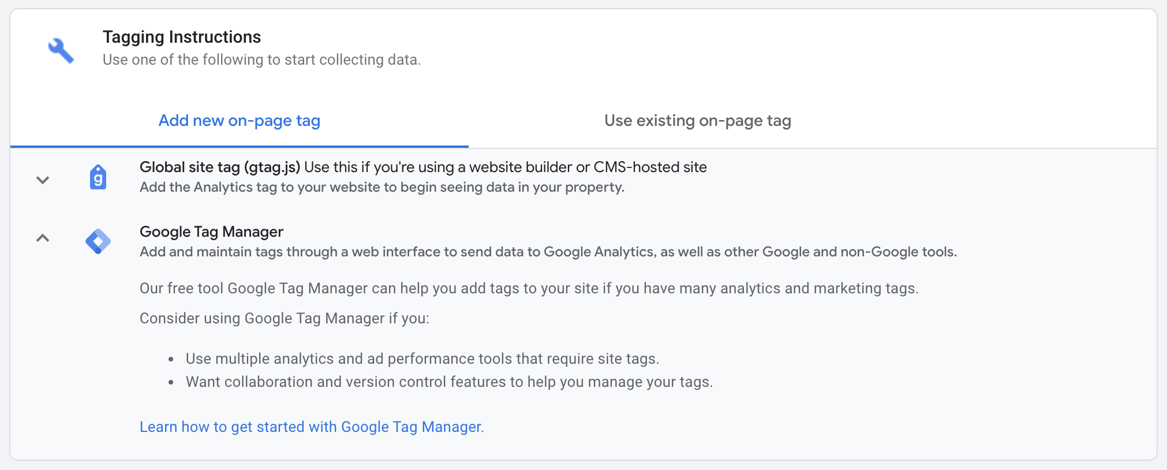Toggle the Google Tag Manager details closed

[42, 238]
